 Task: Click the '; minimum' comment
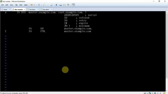coord(83,26)
